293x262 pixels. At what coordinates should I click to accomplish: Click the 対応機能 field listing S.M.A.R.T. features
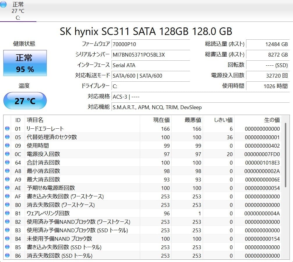click(x=200, y=107)
